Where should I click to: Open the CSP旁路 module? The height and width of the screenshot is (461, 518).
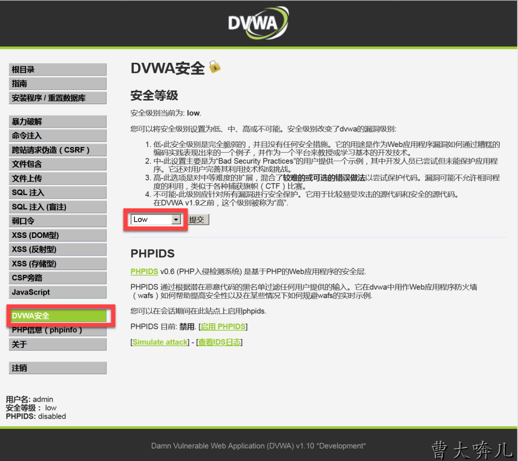[57, 277]
